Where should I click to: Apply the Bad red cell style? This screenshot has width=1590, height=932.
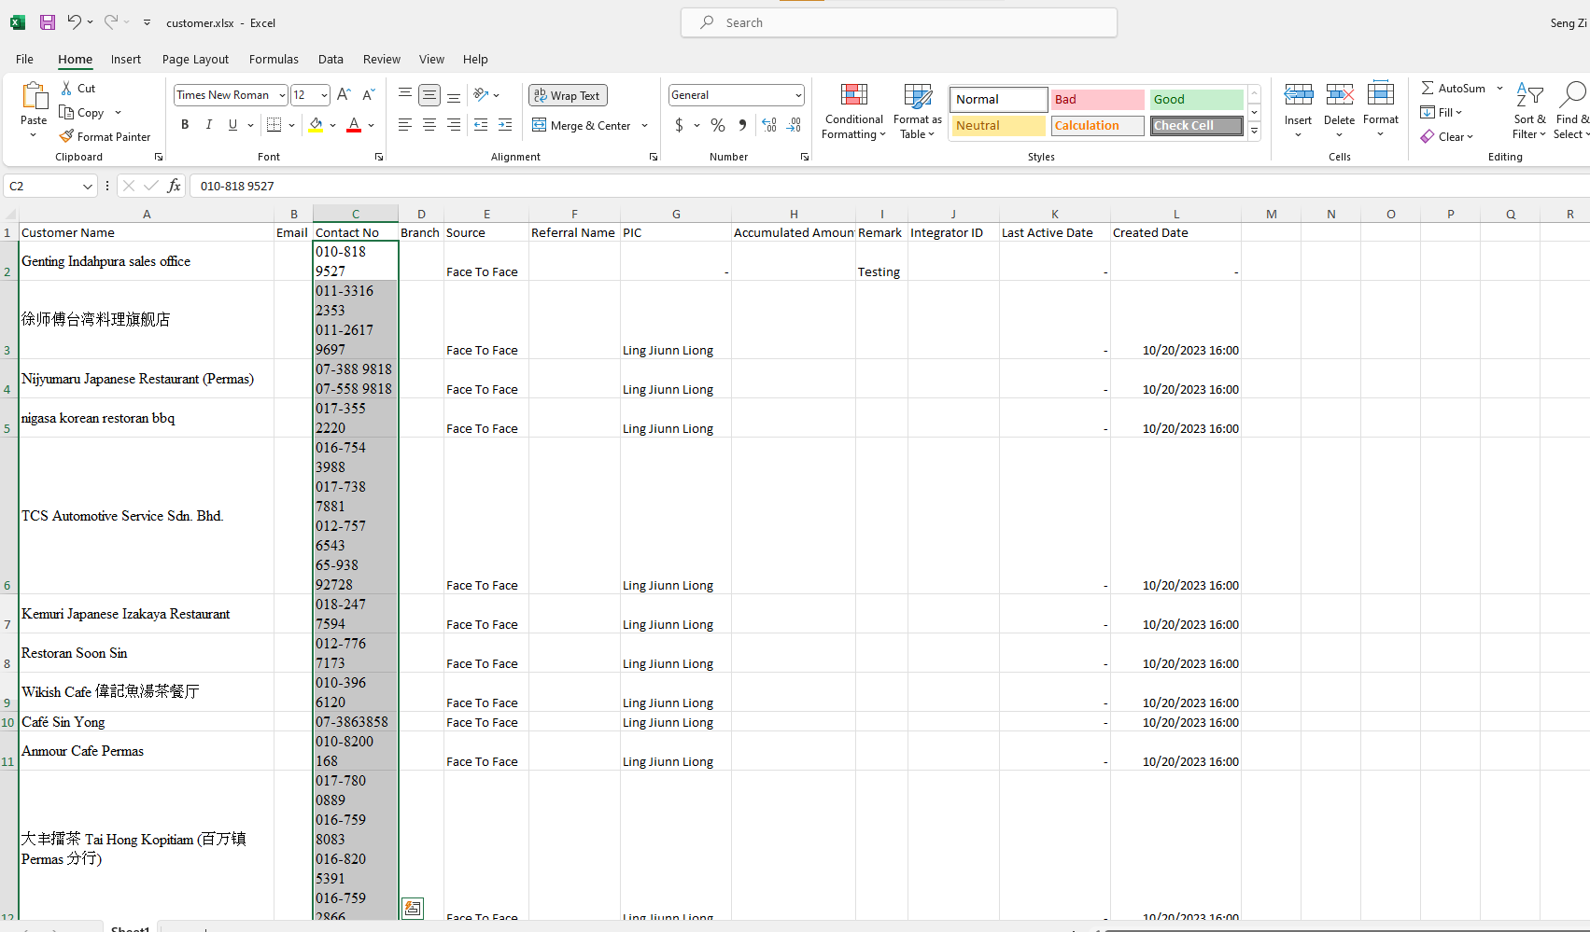click(1097, 99)
